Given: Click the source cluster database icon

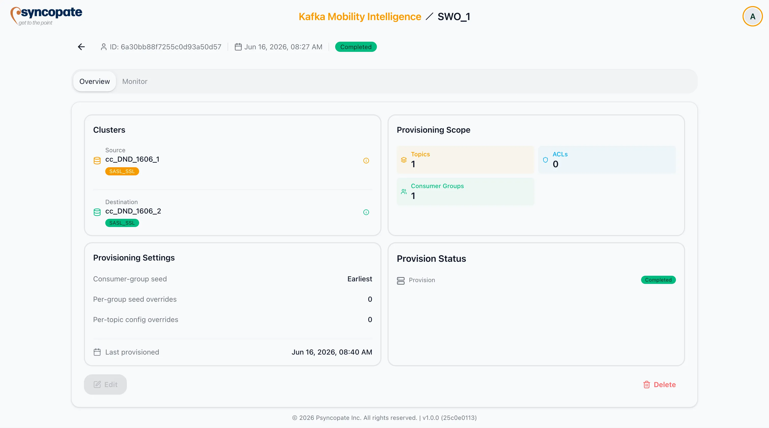Looking at the screenshot, I should coord(97,161).
